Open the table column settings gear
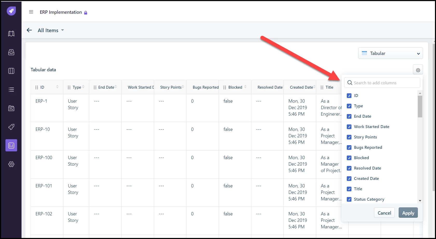This screenshot has height=239, width=436. coord(418,70)
